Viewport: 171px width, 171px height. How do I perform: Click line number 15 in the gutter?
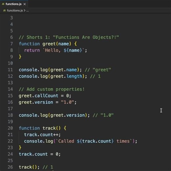point(10,96)
